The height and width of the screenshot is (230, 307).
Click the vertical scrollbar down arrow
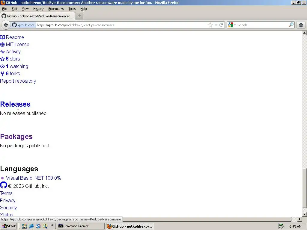(x=305, y=214)
